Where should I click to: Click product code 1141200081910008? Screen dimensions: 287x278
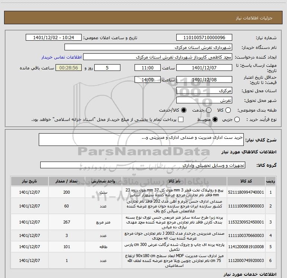click(246, 247)
